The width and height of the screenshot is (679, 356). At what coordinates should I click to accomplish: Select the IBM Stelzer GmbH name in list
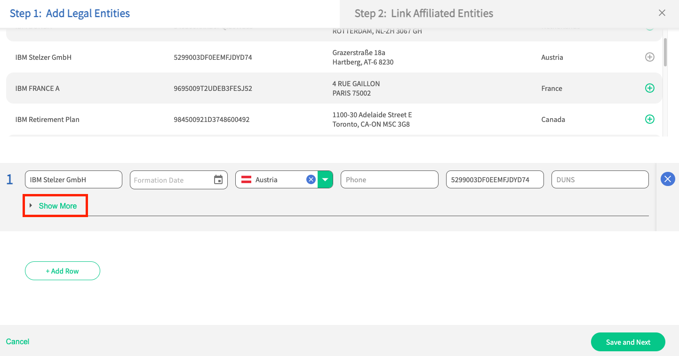pyautogui.click(x=43, y=57)
